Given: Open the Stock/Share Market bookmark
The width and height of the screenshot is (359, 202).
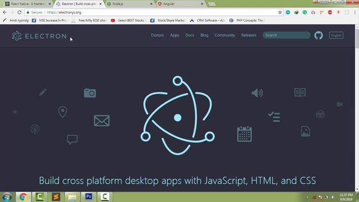Looking at the screenshot, I should click(168, 20).
